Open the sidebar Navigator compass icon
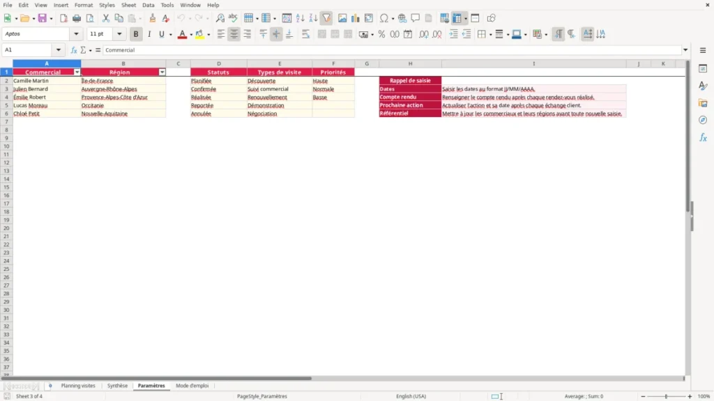The width and height of the screenshot is (714, 401). pos(703,120)
